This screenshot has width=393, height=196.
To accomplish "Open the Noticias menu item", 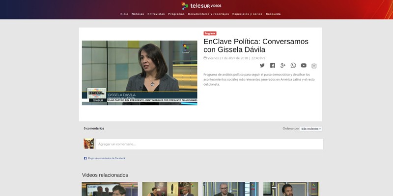I will [138, 14].
